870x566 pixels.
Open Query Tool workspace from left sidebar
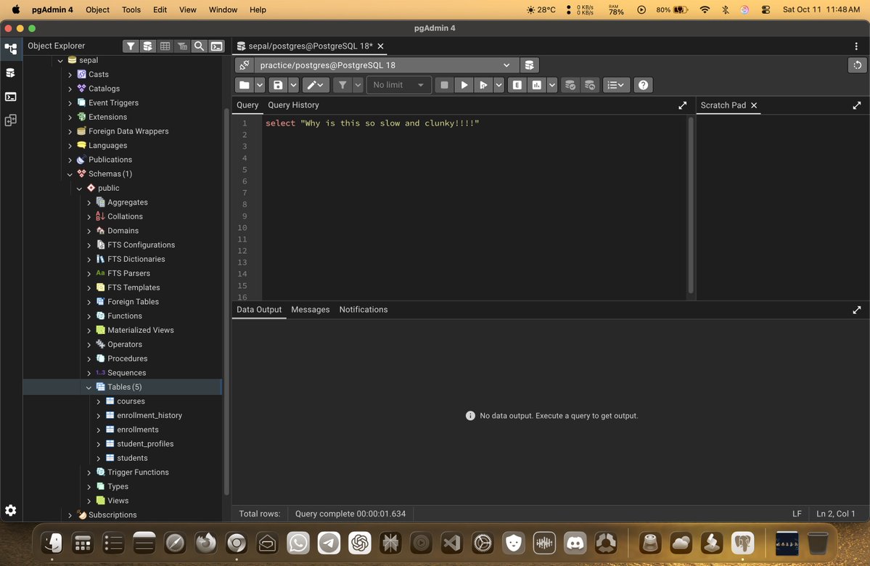click(11, 73)
